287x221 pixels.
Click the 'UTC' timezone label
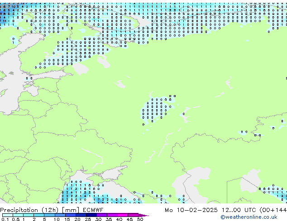tap(250, 210)
